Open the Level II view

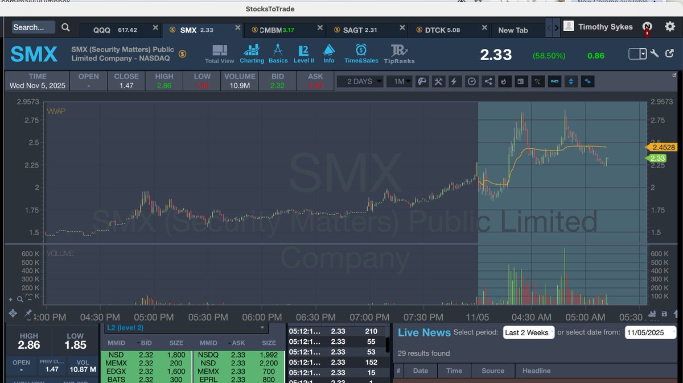303,54
